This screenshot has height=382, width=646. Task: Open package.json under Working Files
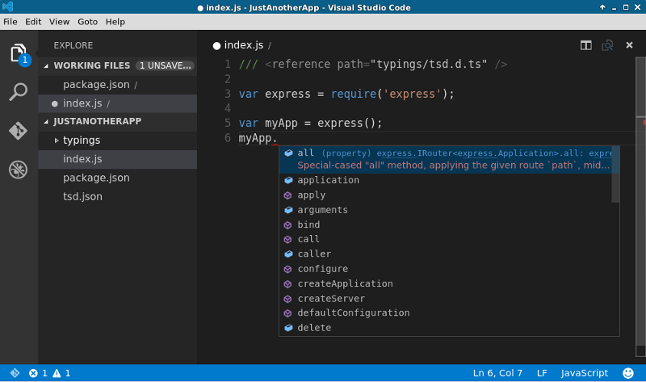pos(95,84)
